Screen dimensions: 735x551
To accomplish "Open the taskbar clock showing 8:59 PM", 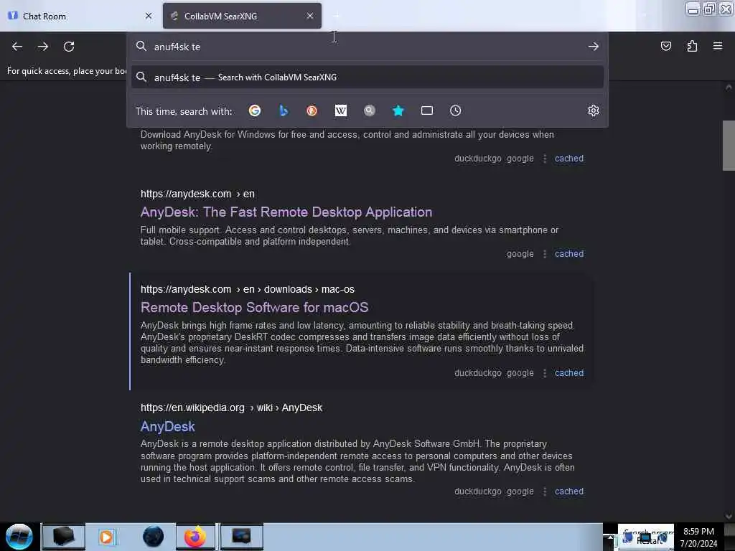I will tap(698, 537).
